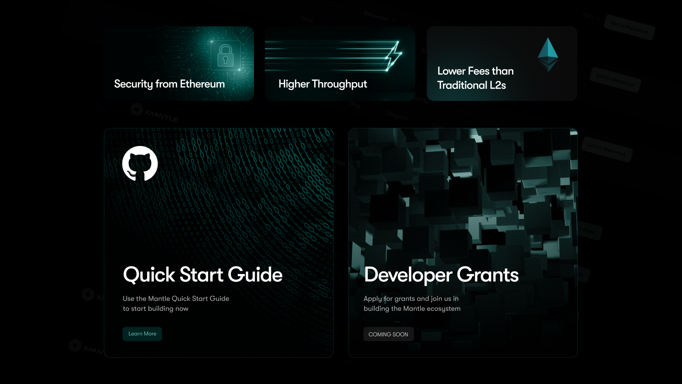The width and height of the screenshot is (682, 384).
Task: Select the Security from Ethereum label
Action: point(169,84)
